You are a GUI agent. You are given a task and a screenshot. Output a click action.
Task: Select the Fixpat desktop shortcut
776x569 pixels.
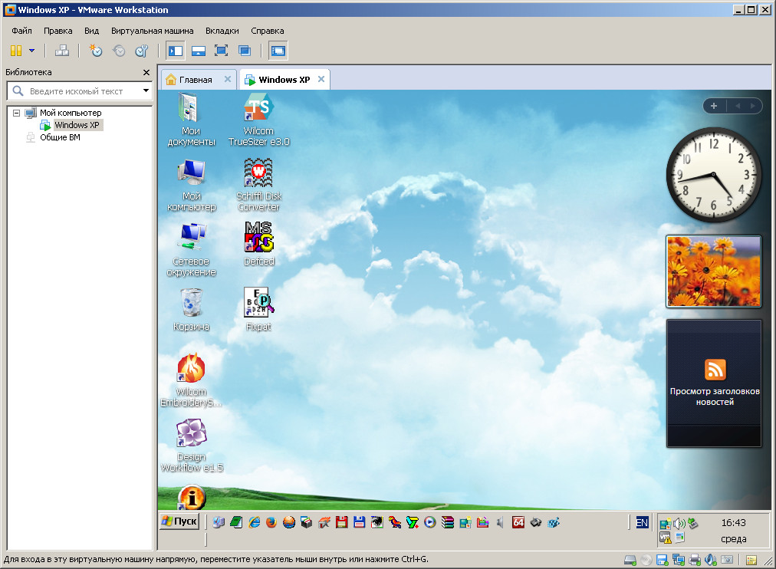(x=259, y=310)
